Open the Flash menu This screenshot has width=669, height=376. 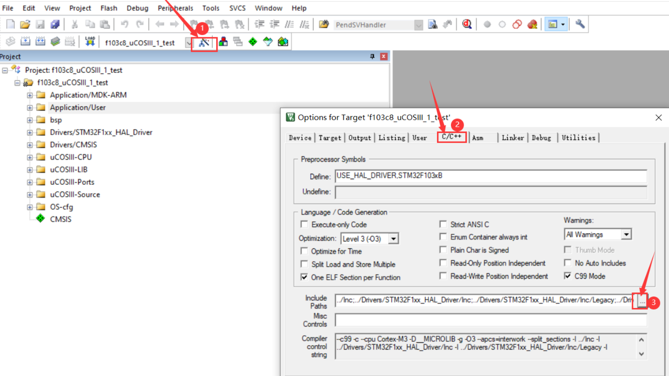pos(109,8)
